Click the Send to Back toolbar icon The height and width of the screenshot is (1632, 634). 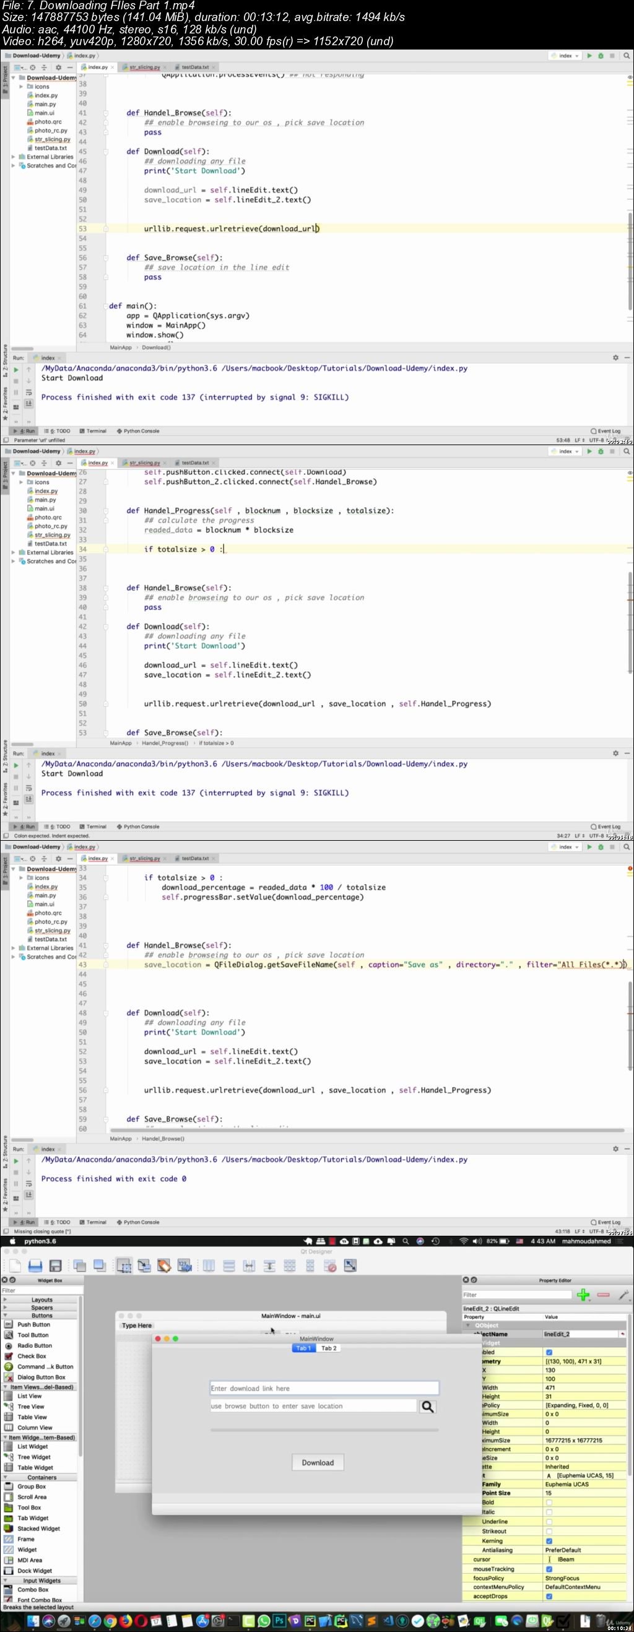tap(80, 1266)
